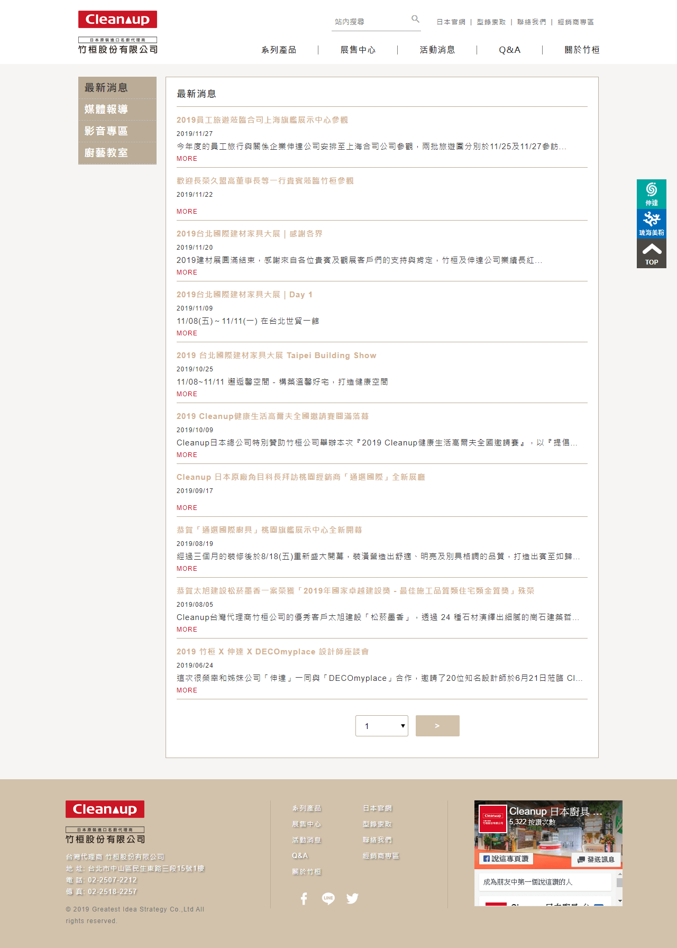
Task: Click MORE under the 2019/11/22 article
Action: (x=187, y=212)
